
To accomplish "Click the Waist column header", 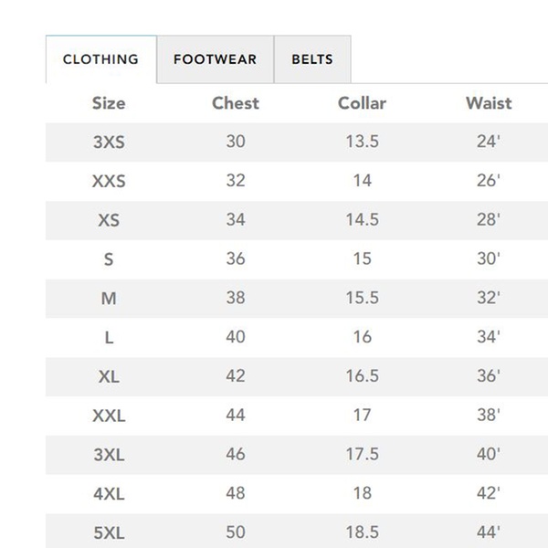I will [489, 103].
